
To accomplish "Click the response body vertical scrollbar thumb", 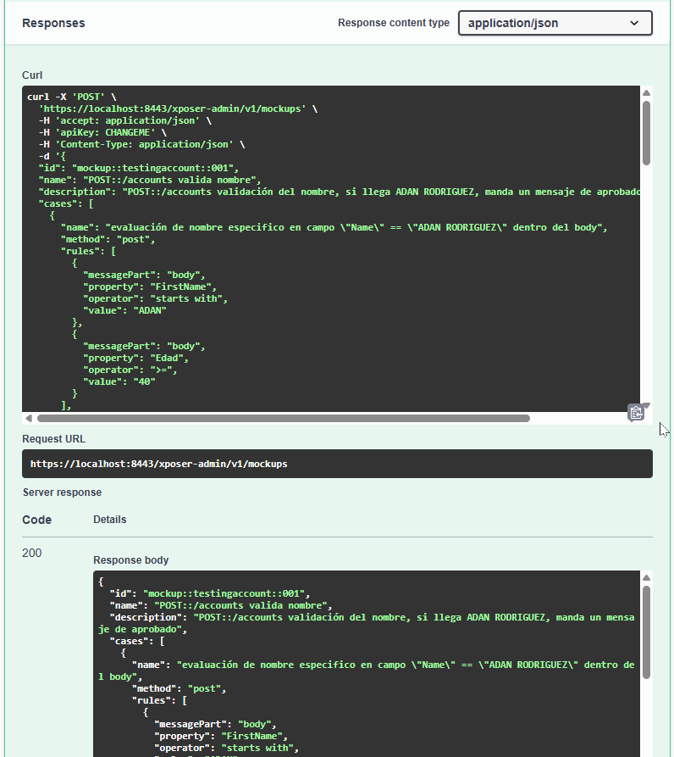I will [646, 632].
